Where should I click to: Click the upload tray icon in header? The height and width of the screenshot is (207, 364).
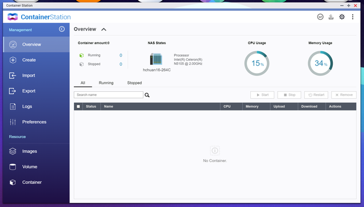point(331,17)
